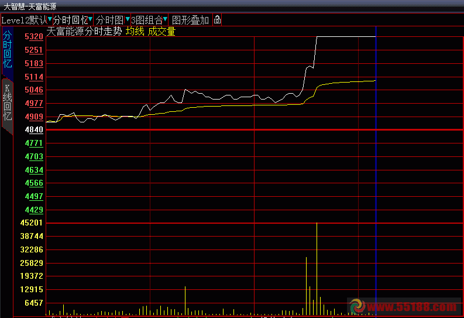Click the 5114 price label

point(34,77)
